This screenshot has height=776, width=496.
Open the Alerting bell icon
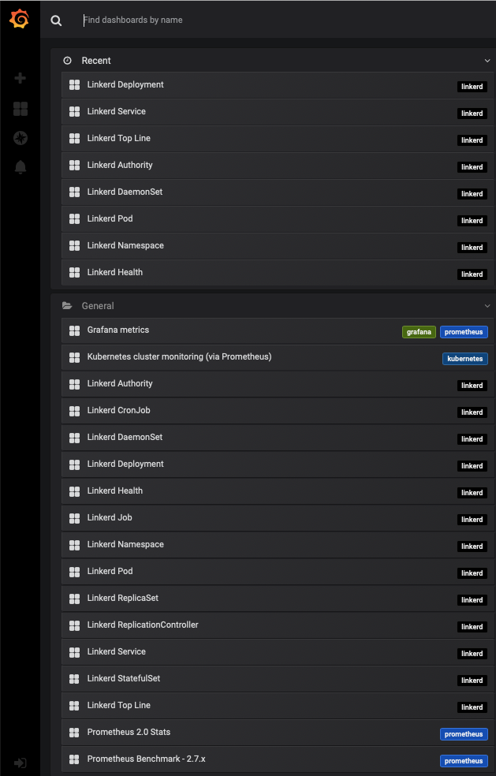pos(21,167)
